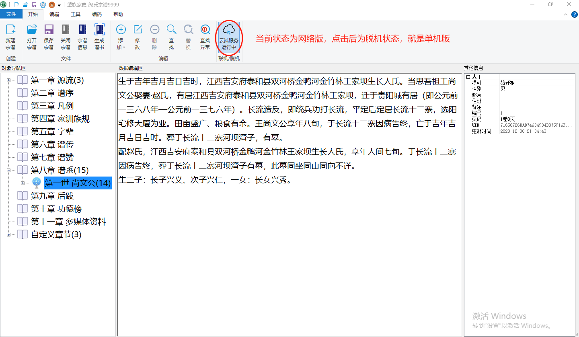Open the quick access customize dropdown arrow
Screen dimensions: 579x337
tap(59, 5)
